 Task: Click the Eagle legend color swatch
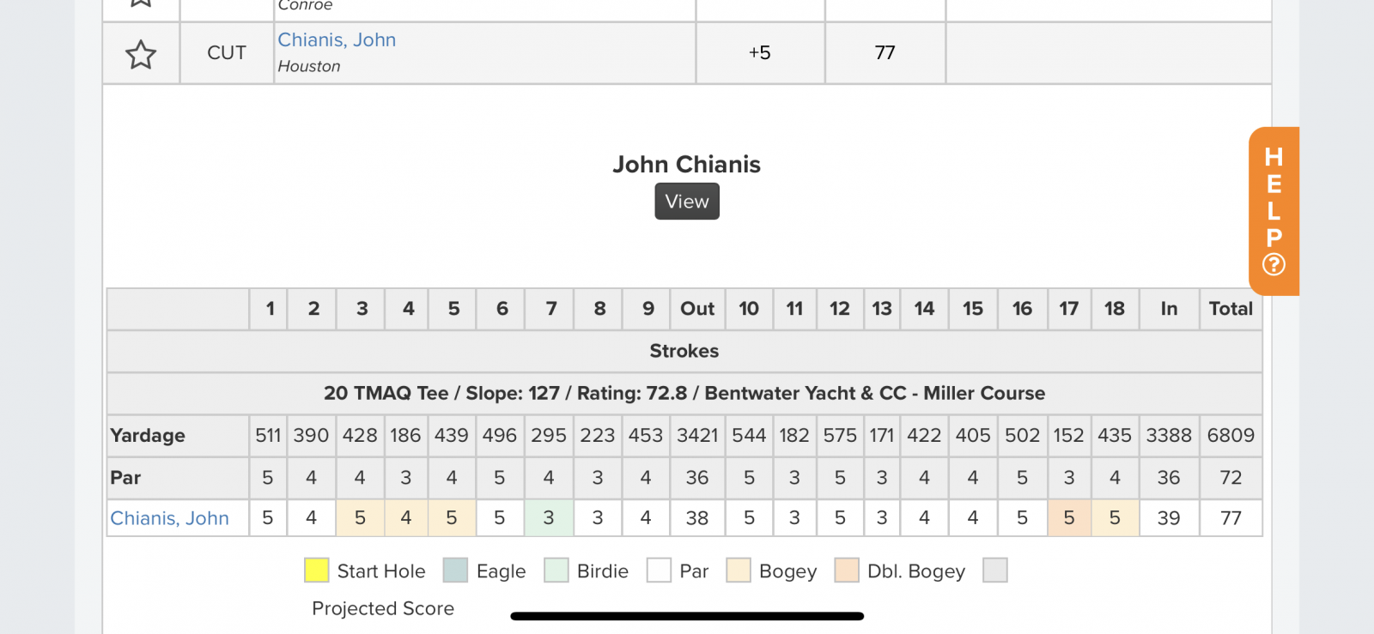[456, 571]
